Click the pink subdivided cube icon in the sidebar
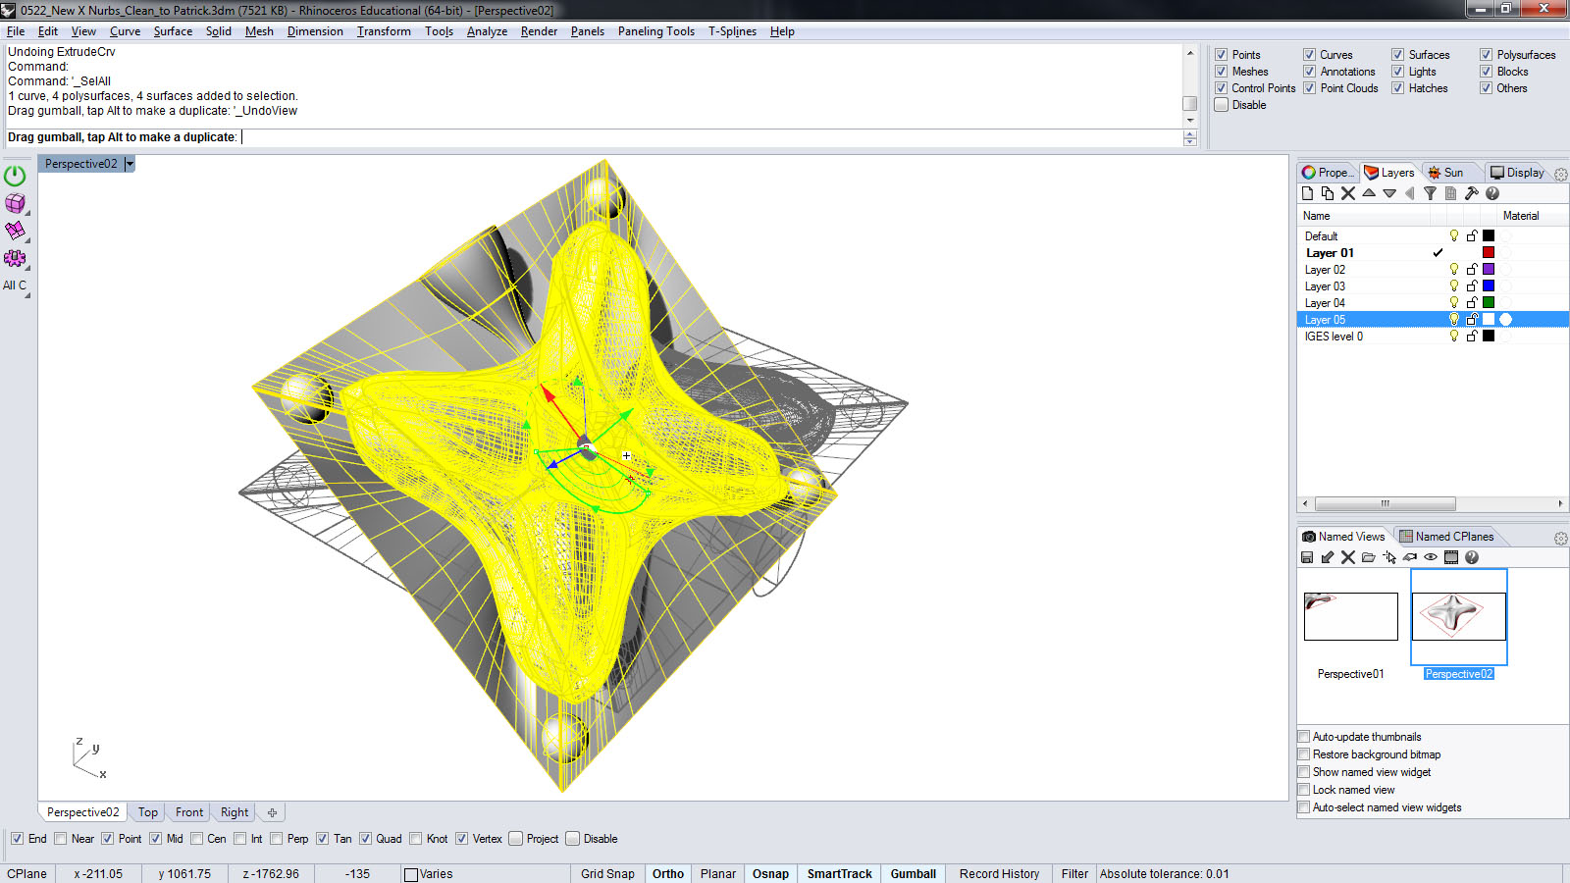1570x883 pixels. pos(15,203)
